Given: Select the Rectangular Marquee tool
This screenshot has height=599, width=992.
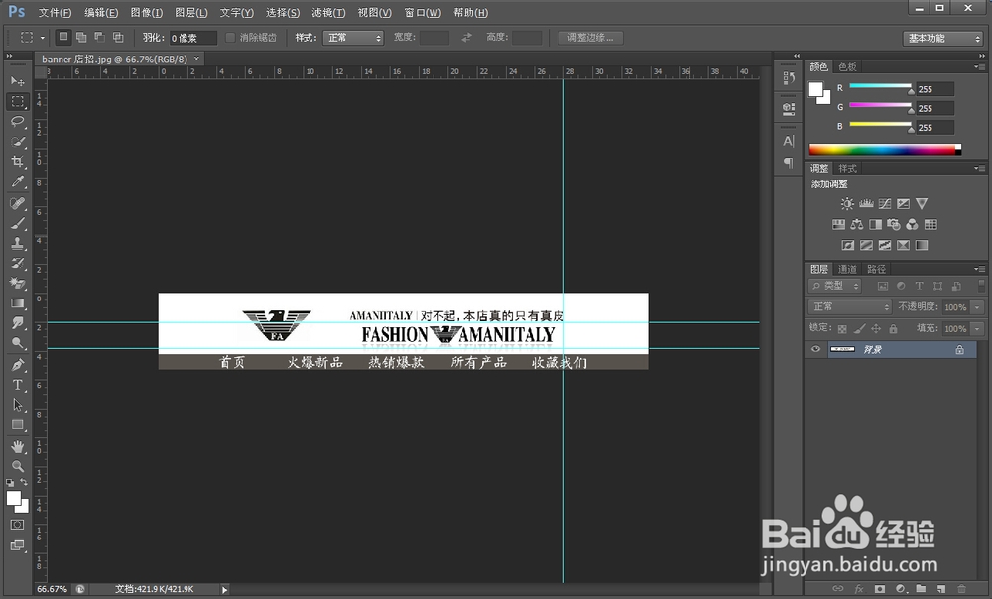Looking at the screenshot, I should pos(17,101).
